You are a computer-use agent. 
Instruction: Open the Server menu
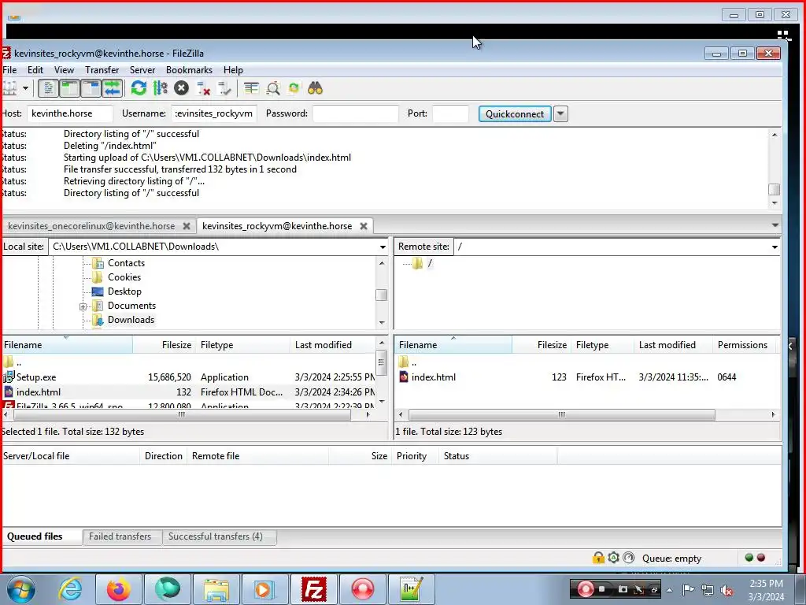tap(142, 70)
